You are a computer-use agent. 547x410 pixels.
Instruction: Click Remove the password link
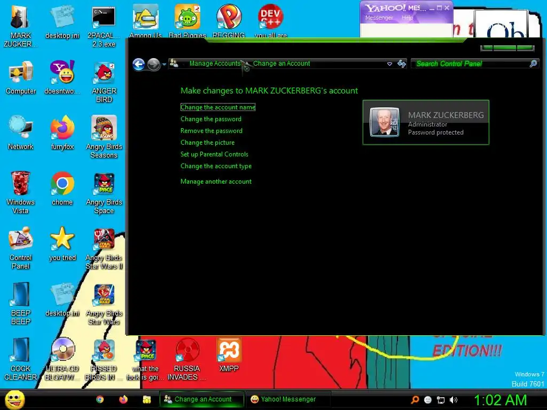click(212, 131)
